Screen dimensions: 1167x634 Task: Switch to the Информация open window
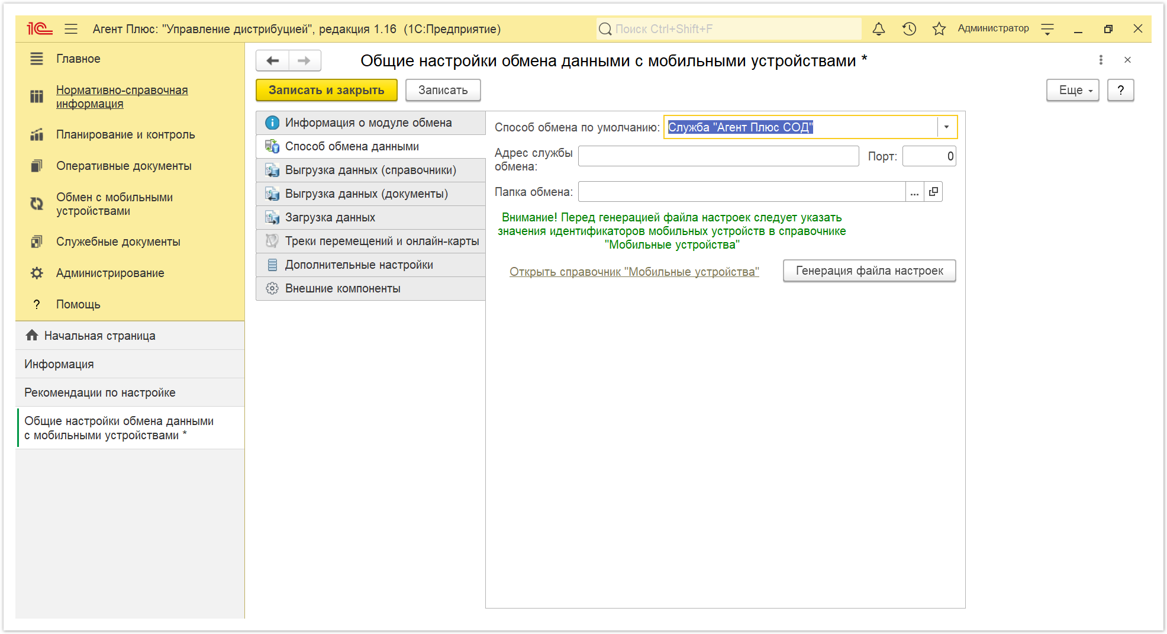click(130, 364)
